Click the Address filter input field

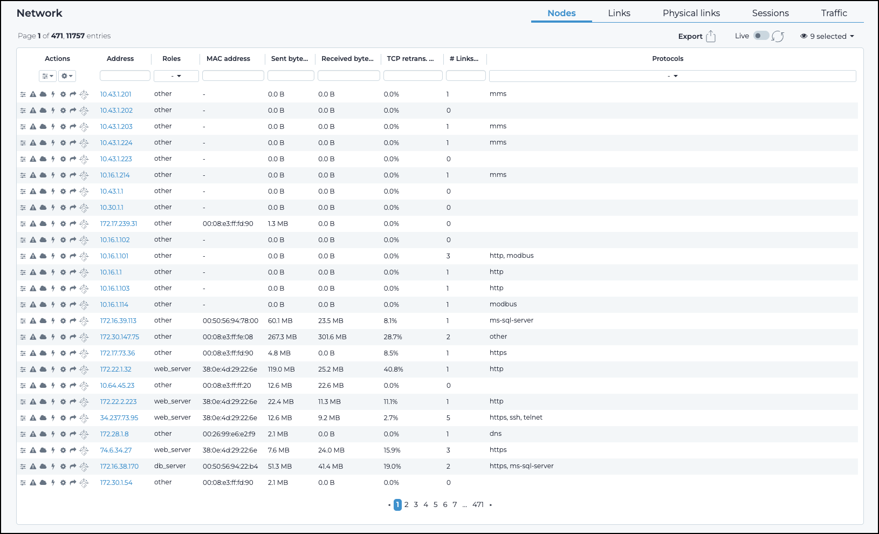125,76
